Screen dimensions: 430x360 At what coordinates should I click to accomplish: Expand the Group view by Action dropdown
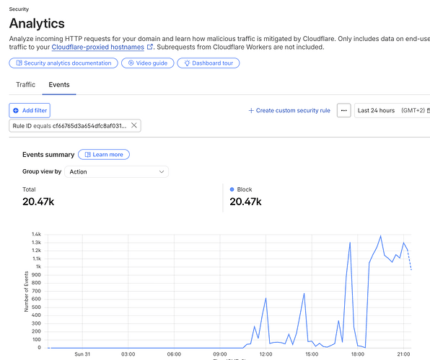click(117, 171)
